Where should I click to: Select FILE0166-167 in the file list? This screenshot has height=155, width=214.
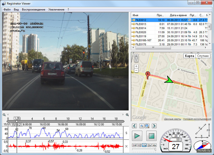coord(169,40)
